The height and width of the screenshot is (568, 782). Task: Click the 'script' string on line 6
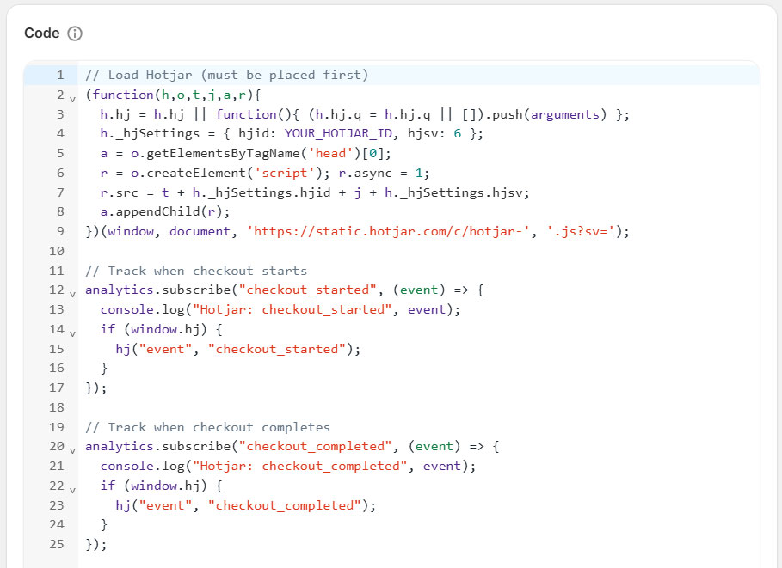284,173
